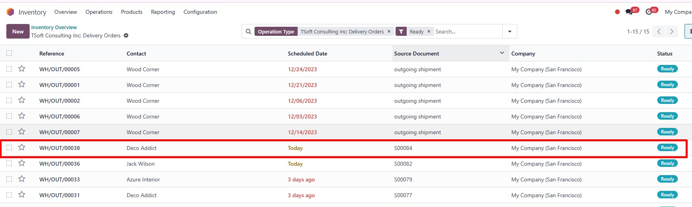The height and width of the screenshot is (207, 692).
Task: Open the My Company switcher
Action: pyautogui.click(x=678, y=12)
